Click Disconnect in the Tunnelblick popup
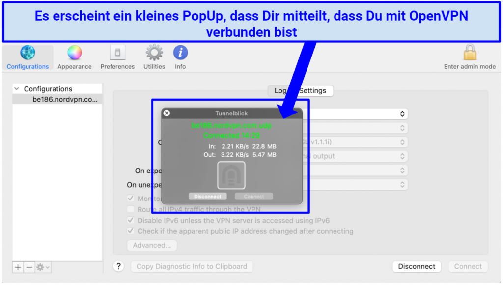This screenshot has width=503, height=285. point(208,196)
